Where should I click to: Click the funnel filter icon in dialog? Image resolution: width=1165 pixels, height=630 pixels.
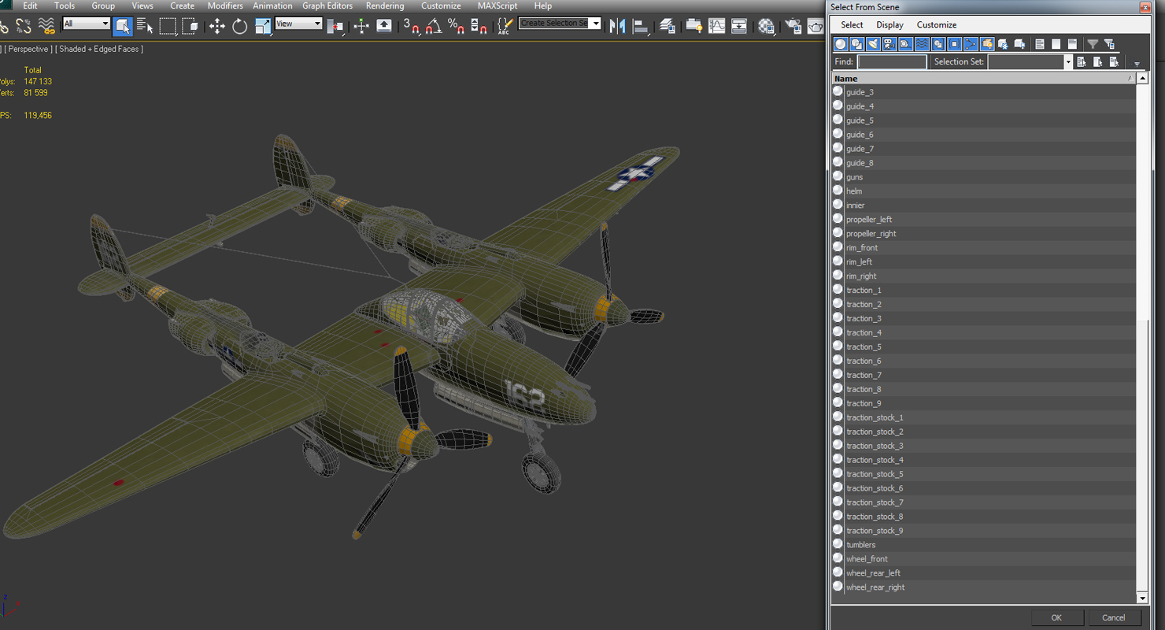point(1093,44)
